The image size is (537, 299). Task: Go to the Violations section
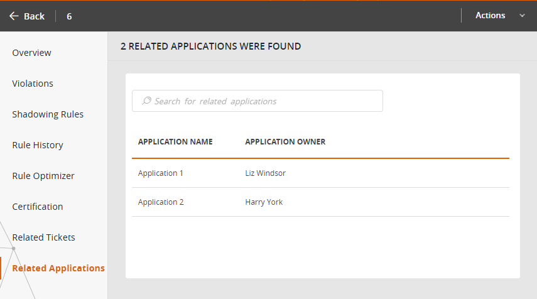tap(33, 84)
